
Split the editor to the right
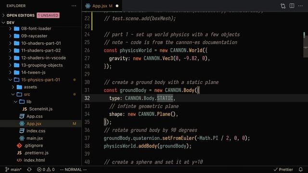pyautogui.click(x=292, y=6)
